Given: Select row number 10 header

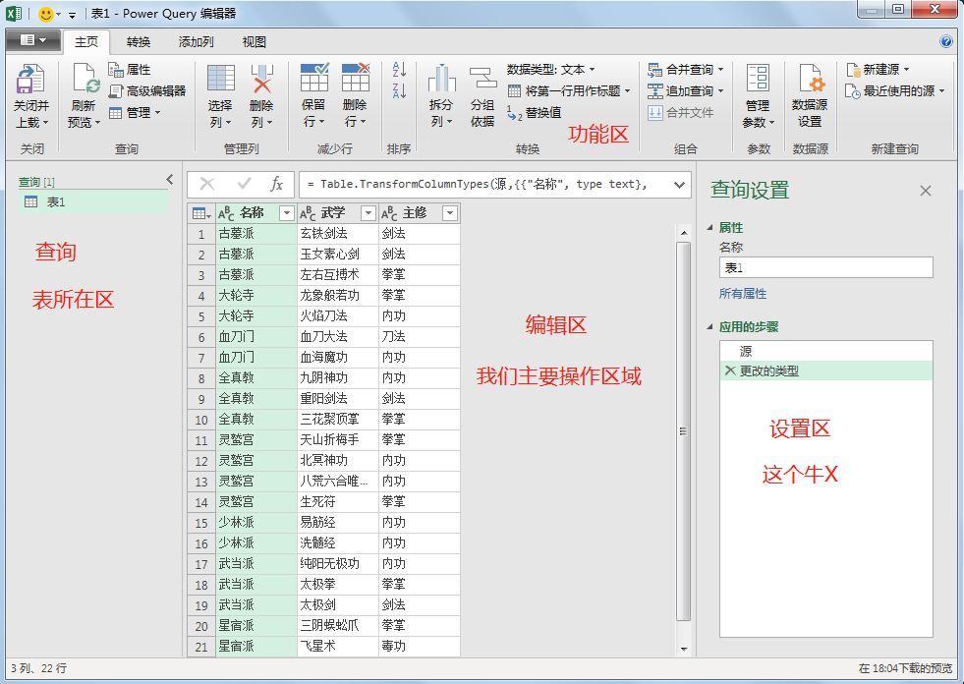Looking at the screenshot, I should coord(201,420).
